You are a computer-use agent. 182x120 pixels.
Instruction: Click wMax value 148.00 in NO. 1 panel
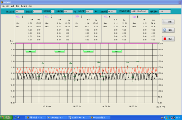coord(39,27)
